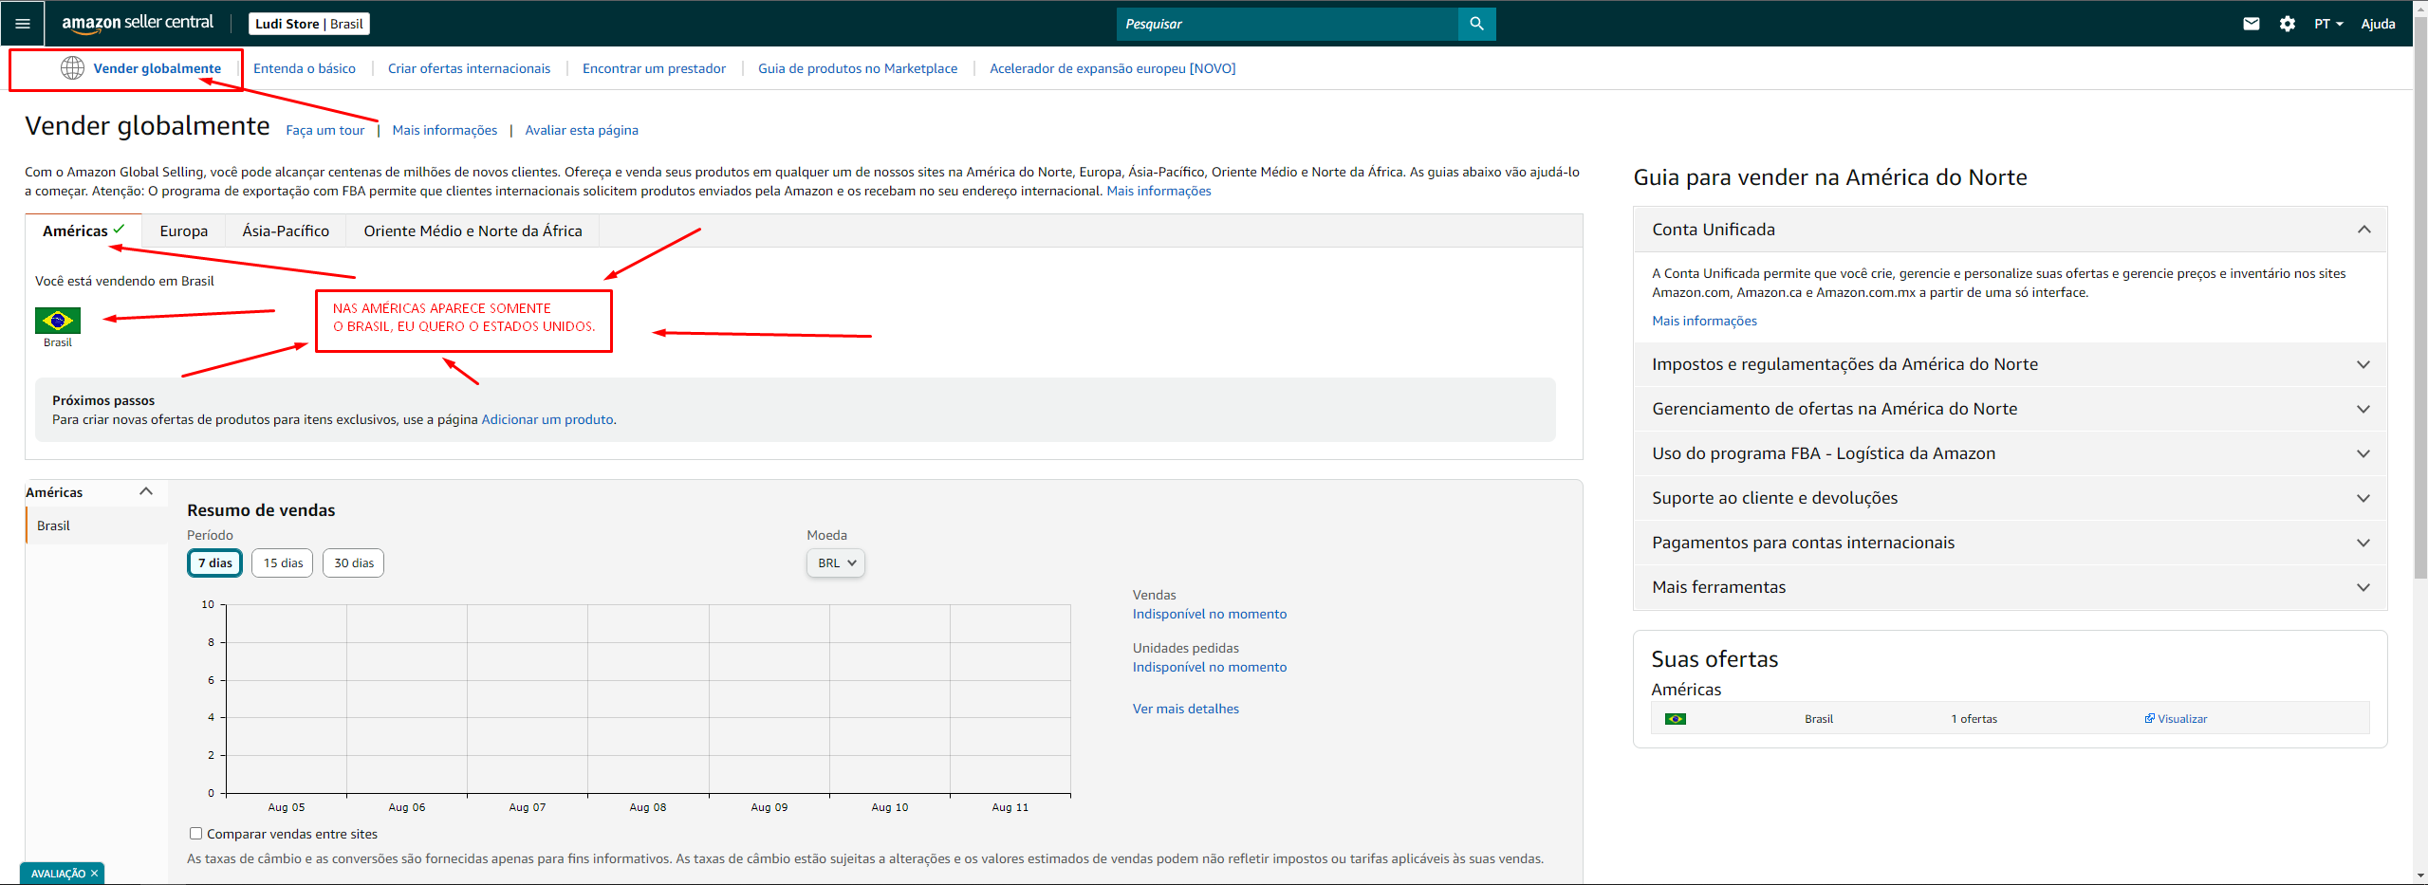
Task: Switch to the Europa tab
Action: (184, 230)
